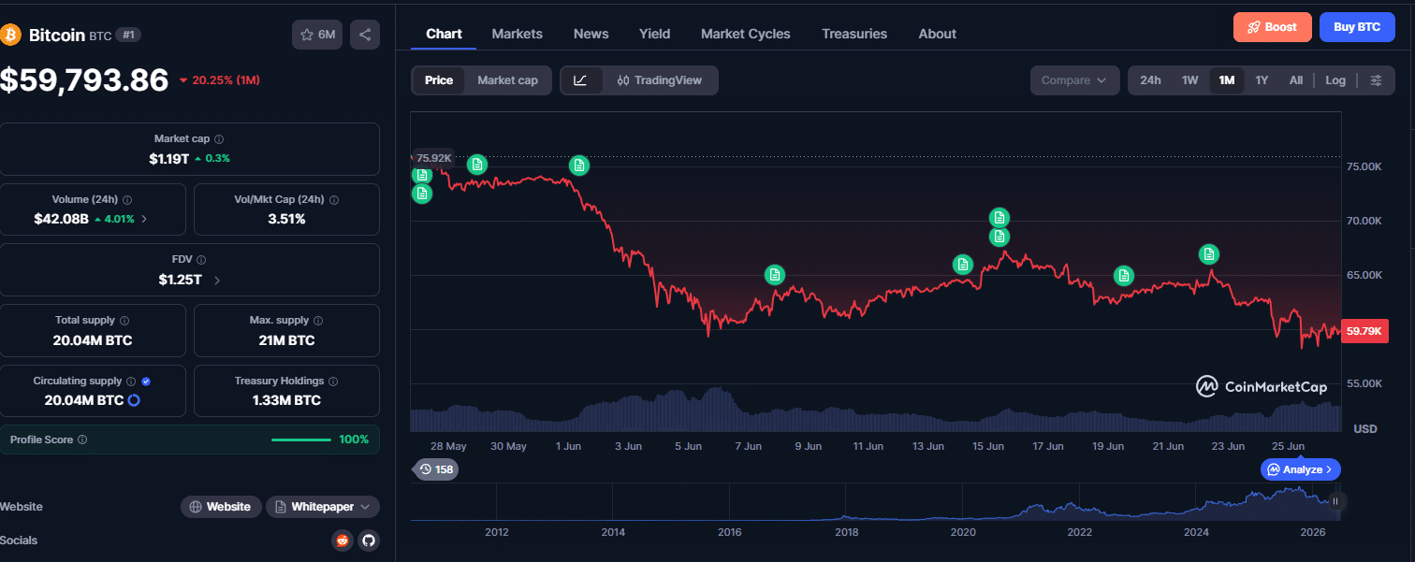This screenshot has width=1415, height=562.
Task: Click info icon beside Volume (24h)
Action: 127,199
